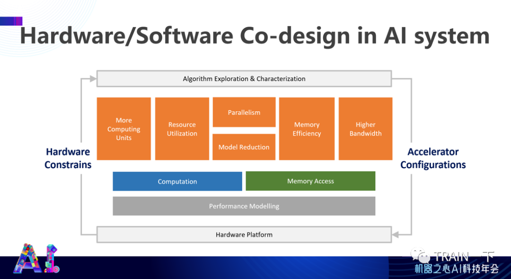Click the 机器之心AI科技年会 footer text
Image resolution: width=511 pixels, height=279 pixels.
pyautogui.click(x=457, y=269)
